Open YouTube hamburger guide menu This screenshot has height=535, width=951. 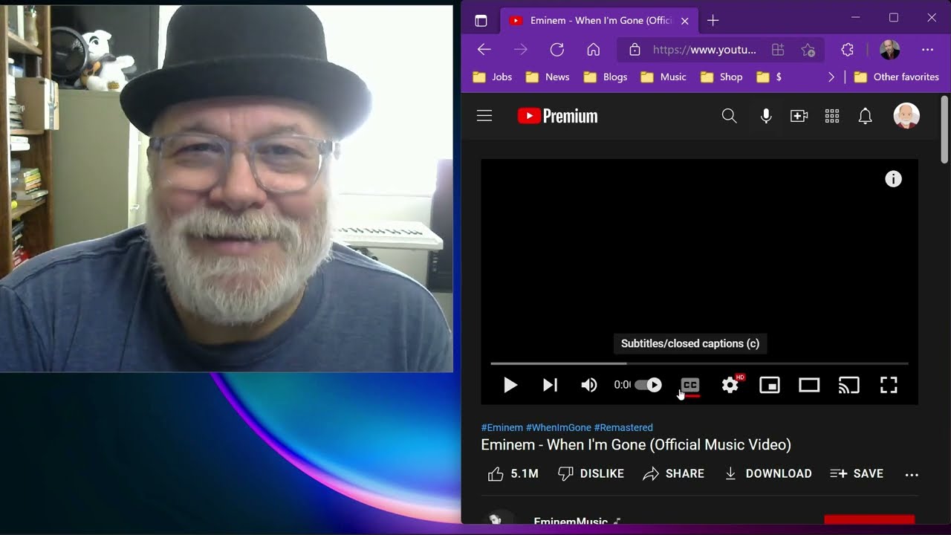[x=484, y=116]
